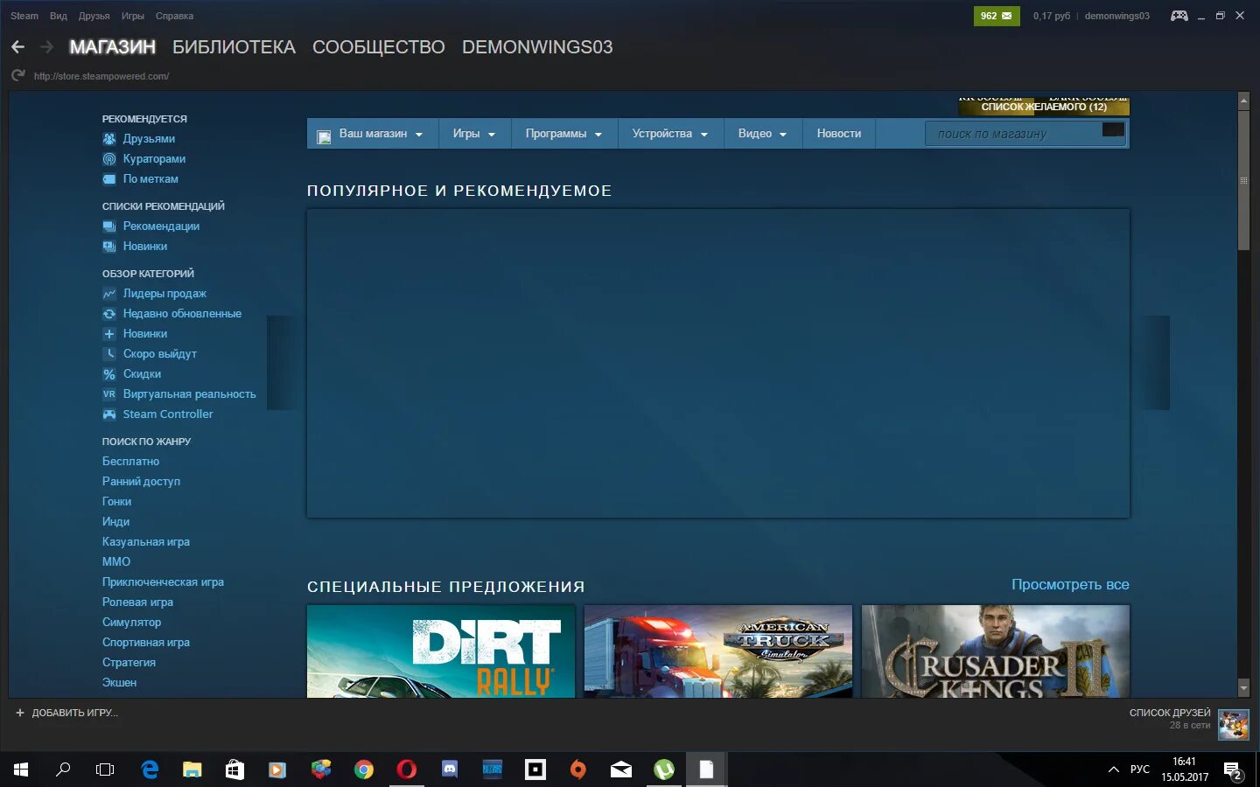This screenshot has height=787, width=1260.
Task: Open the Друзья menu
Action: (94, 16)
